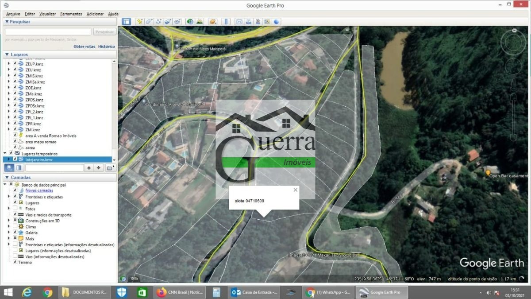Click the add folder icon in Lugares panel
The height and width of the screenshot is (299, 531).
pyautogui.click(x=110, y=167)
